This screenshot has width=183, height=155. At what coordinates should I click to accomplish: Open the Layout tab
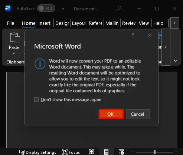point(79,23)
